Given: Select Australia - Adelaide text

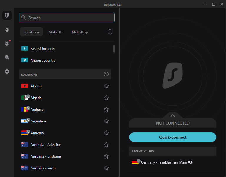Looking at the screenshot, I should pyautogui.click(x=46, y=144).
